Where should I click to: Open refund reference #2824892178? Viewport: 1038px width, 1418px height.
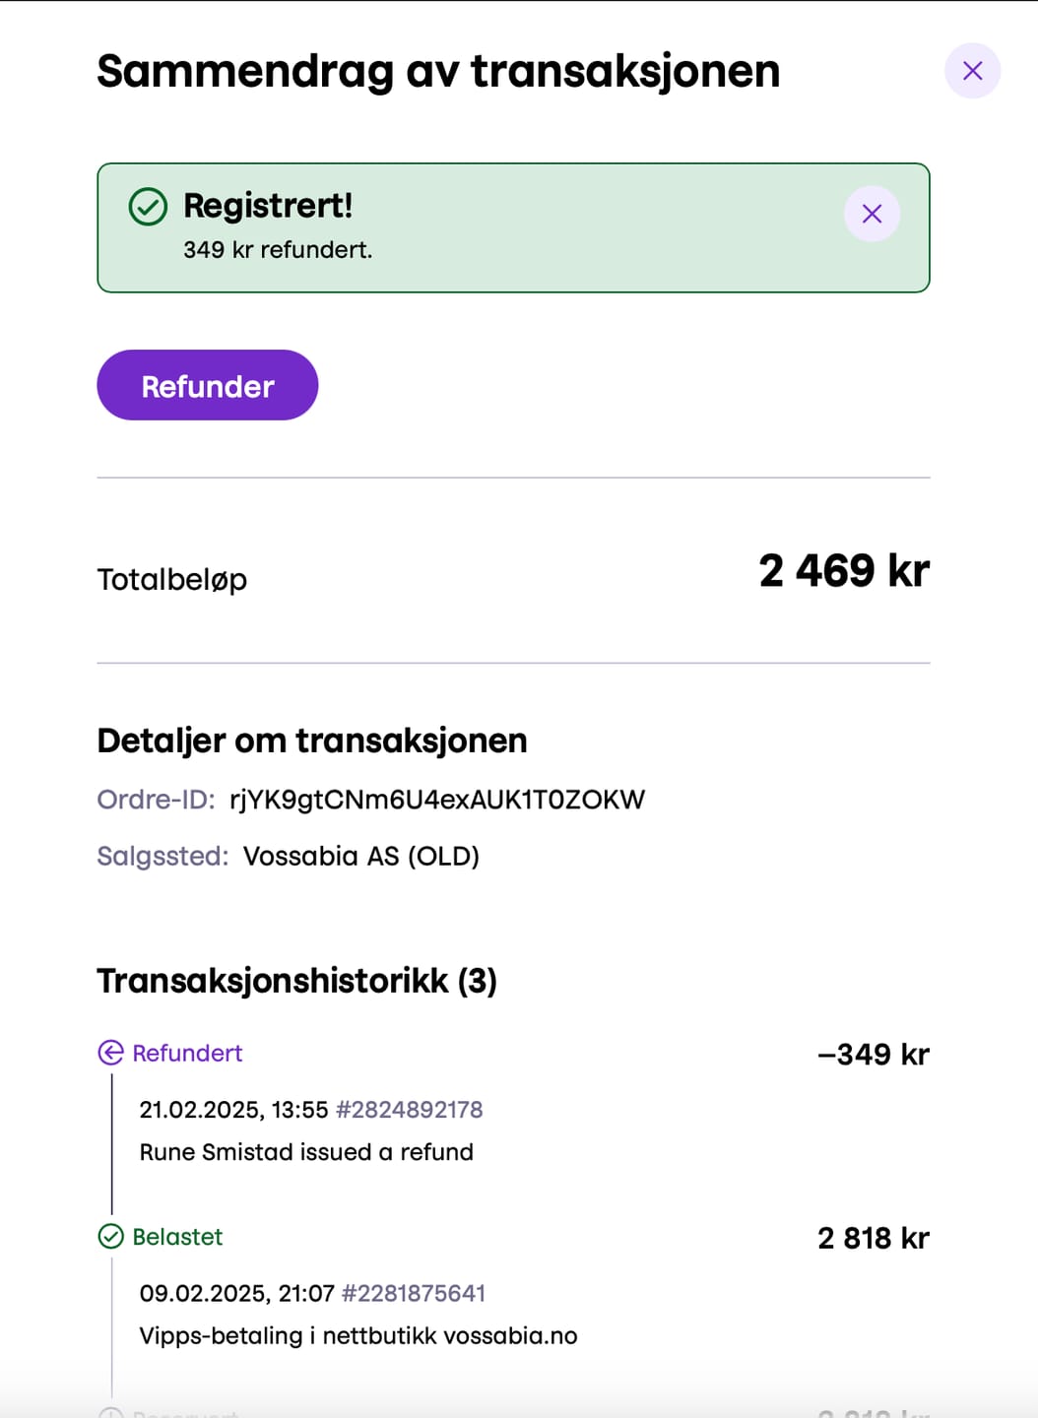click(x=410, y=1110)
